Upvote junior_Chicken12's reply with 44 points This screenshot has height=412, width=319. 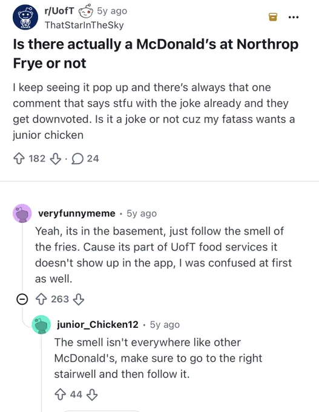(60, 394)
